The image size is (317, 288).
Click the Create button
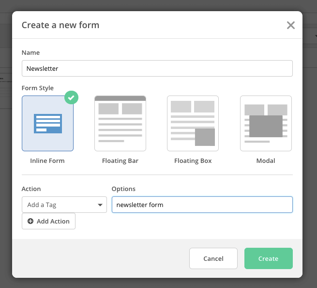tap(268, 258)
